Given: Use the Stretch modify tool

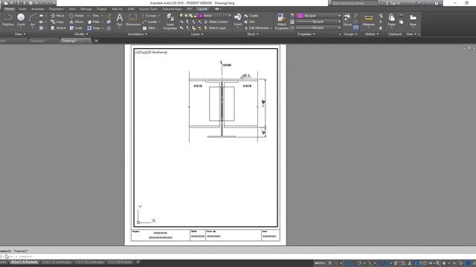Looking at the screenshot, I should [x=58, y=28].
